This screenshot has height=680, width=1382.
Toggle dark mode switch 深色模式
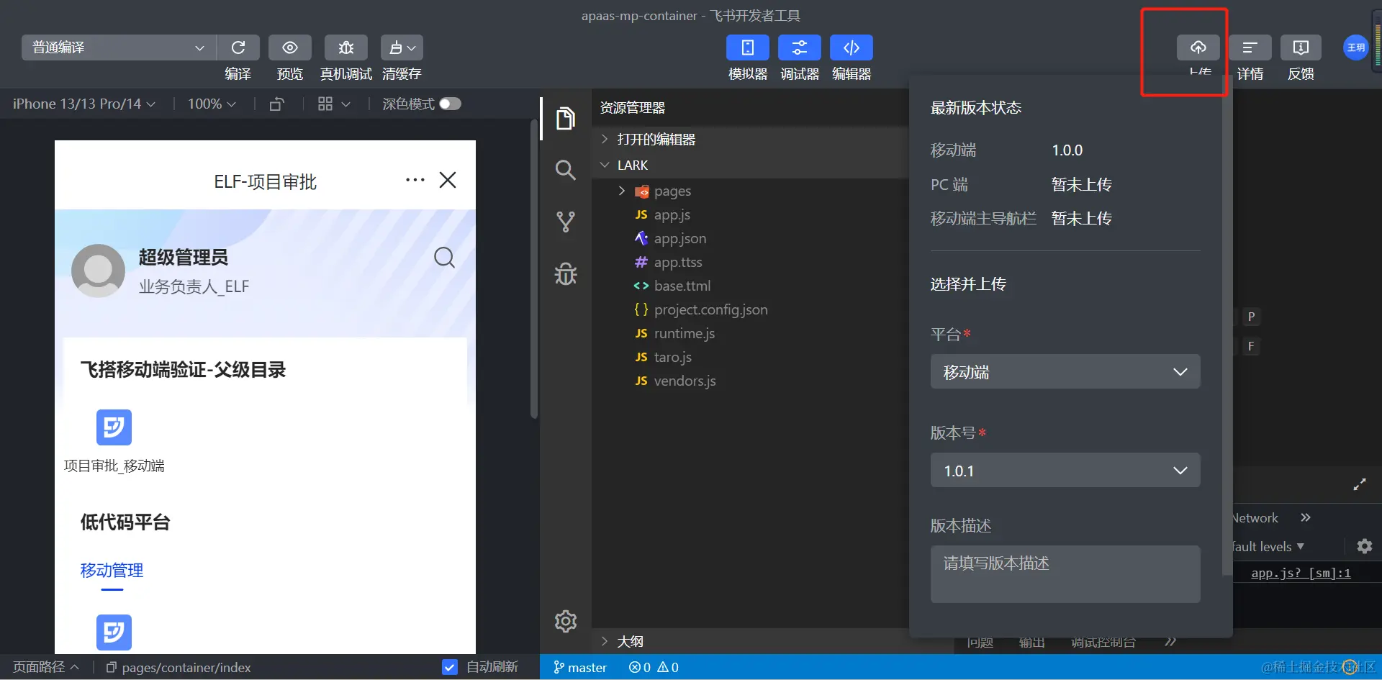451,104
